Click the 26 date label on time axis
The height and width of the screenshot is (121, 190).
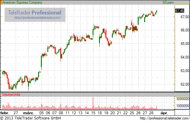[x=138, y=113]
